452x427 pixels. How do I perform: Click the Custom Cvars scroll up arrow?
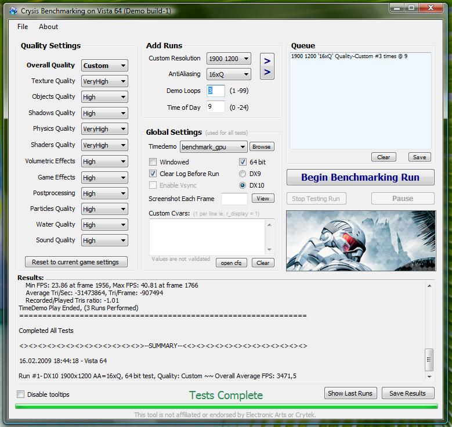coord(269,225)
